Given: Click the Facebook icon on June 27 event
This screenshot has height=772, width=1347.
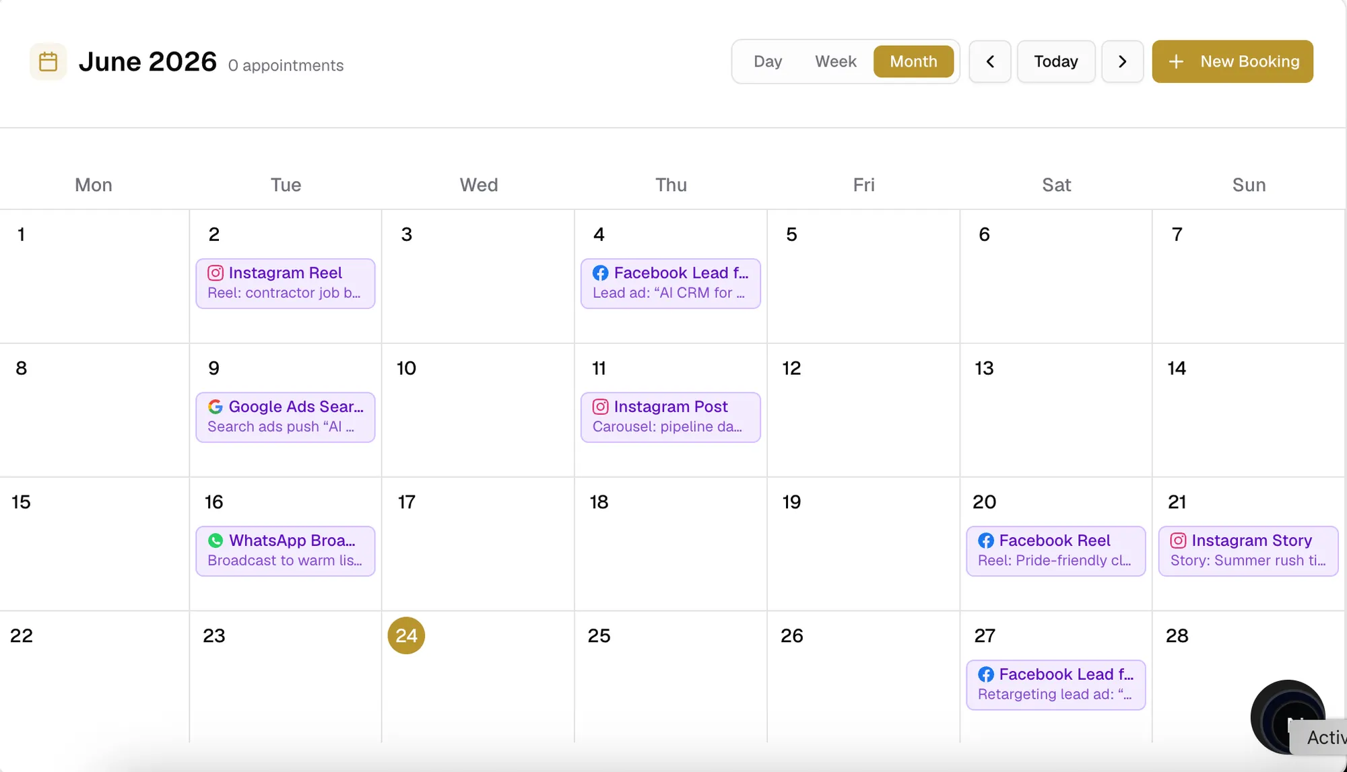Looking at the screenshot, I should [x=986, y=674].
